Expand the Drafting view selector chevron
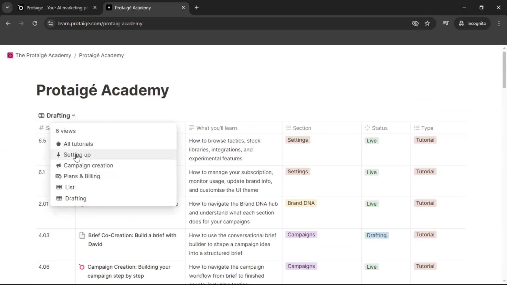The height and width of the screenshot is (285, 507). (73, 115)
